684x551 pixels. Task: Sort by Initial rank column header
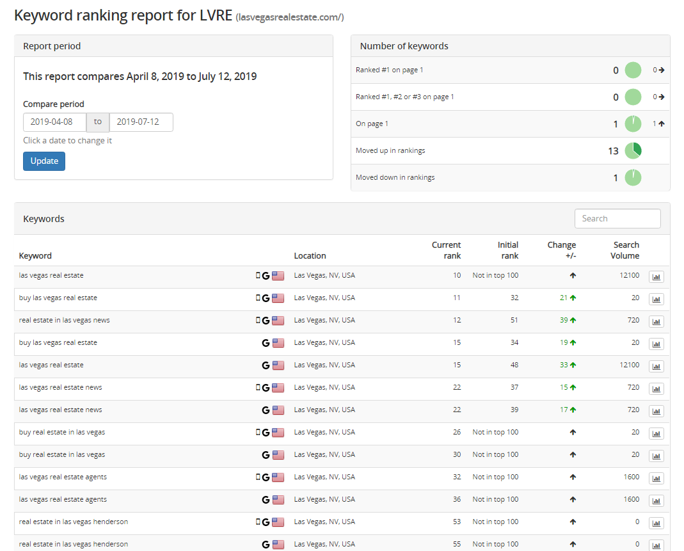508,250
